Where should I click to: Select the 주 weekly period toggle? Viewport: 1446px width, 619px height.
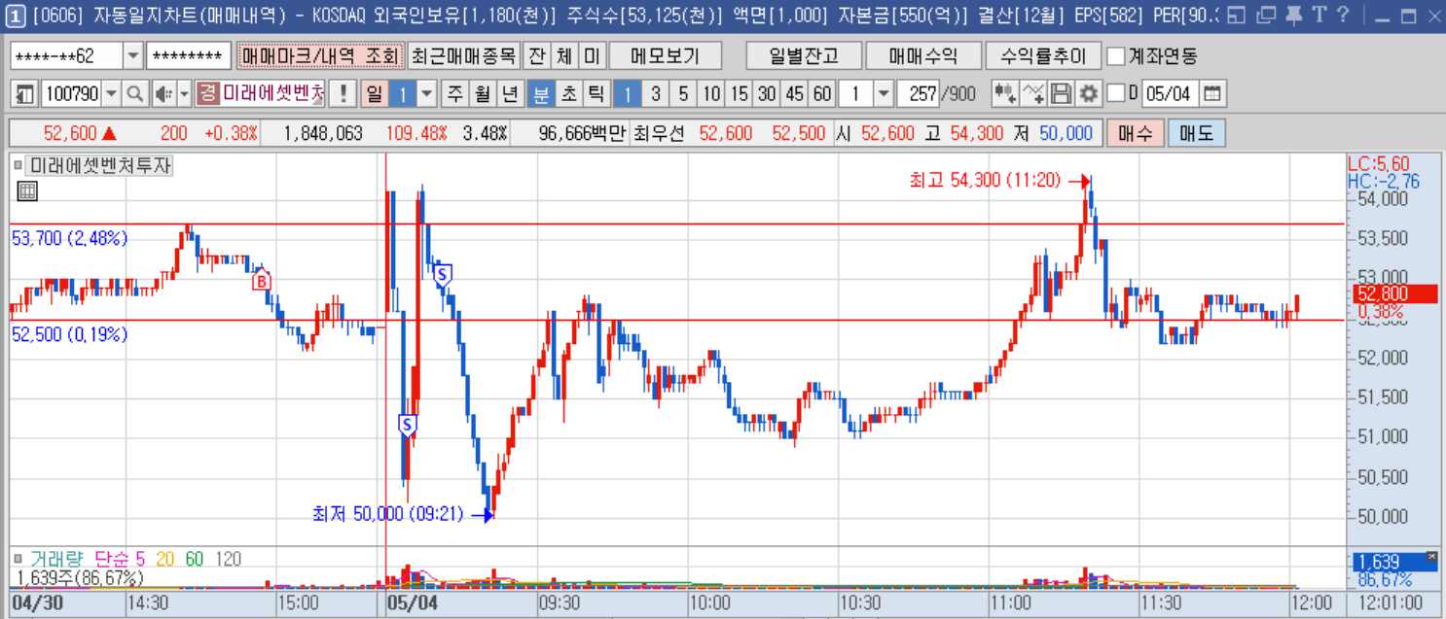[x=454, y=94]
